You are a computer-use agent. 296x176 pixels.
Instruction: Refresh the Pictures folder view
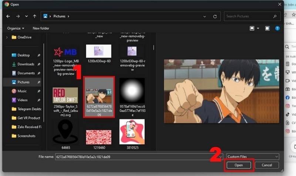click(x=215, y=16)
